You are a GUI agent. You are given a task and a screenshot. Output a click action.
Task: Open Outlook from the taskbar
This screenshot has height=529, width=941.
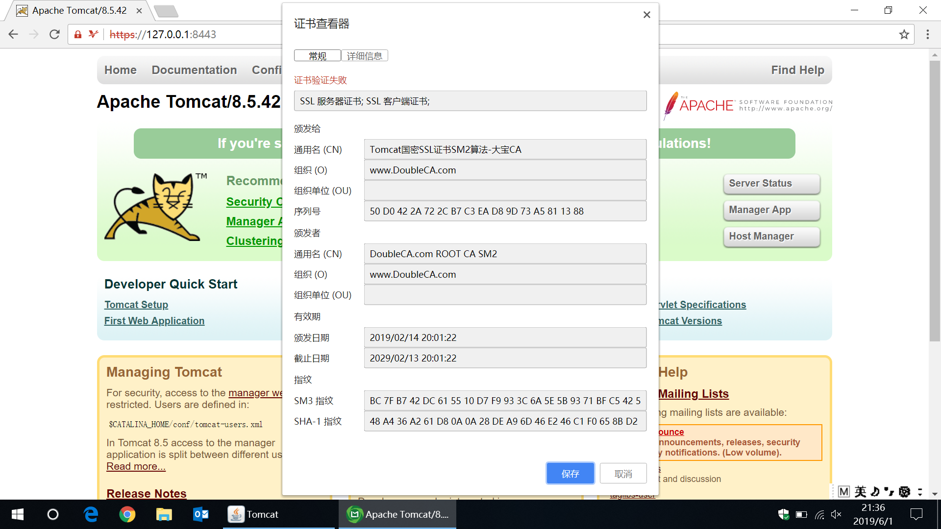pos(199,514)
